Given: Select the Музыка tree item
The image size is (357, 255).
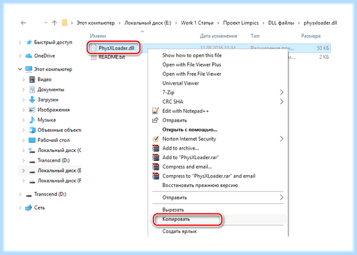Looking at the screenshot, I should click(x=46, y=120).
